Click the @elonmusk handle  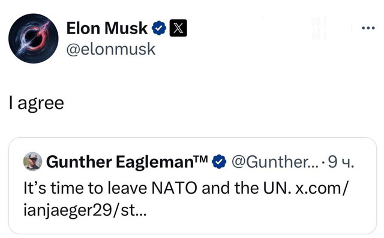click(x=110, y=49)
